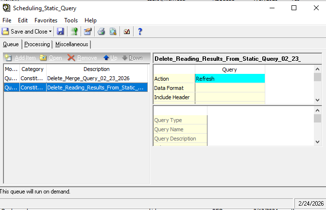
Task: Select the Delete_Reading_Results_From_Static row
Action: pyautogui.click(x=76, y=87)
